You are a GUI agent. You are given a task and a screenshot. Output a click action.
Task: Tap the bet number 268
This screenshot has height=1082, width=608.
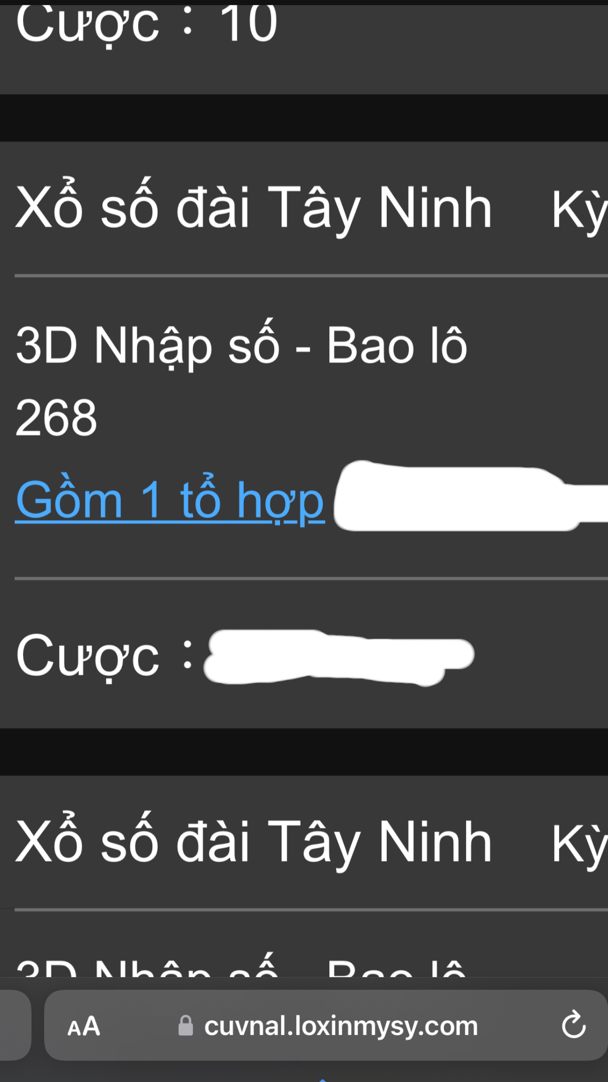[x=56, y=418]
